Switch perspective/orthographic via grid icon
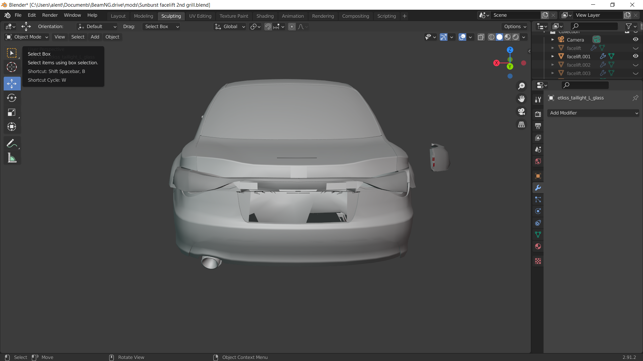 (521, 124)
